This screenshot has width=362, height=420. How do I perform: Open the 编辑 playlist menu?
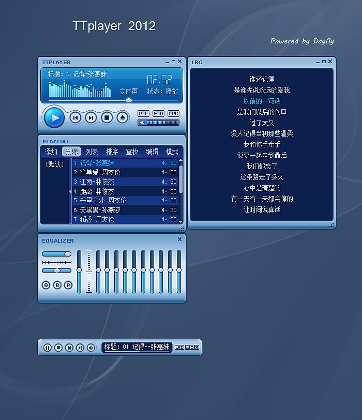tap(152, 152)
